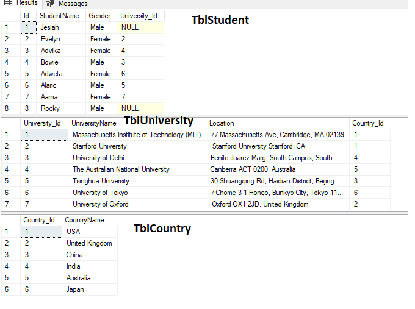Click The Australian National University cell
Image resolution: width=415 pixels, height=309 pixels.
pyautogui.click(x=137, y=169)
